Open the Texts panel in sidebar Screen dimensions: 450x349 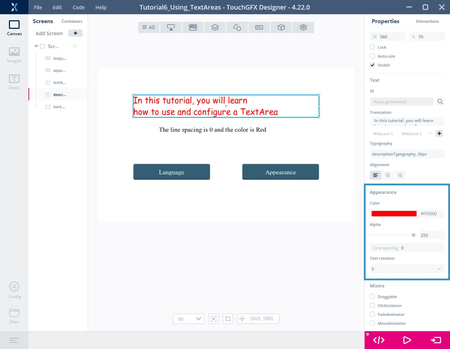[x=14, y=82]
